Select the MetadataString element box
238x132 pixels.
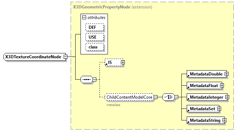click(x=206, y=120)
